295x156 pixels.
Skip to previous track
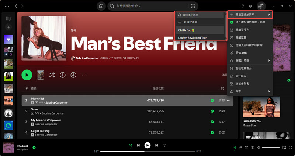[x=138, y=145]
